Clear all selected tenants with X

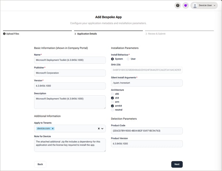(98, 128)
